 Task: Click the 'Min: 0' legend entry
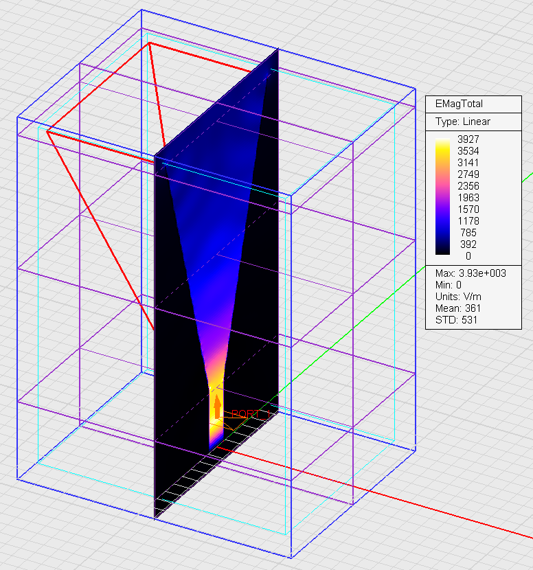click(446, 285)
